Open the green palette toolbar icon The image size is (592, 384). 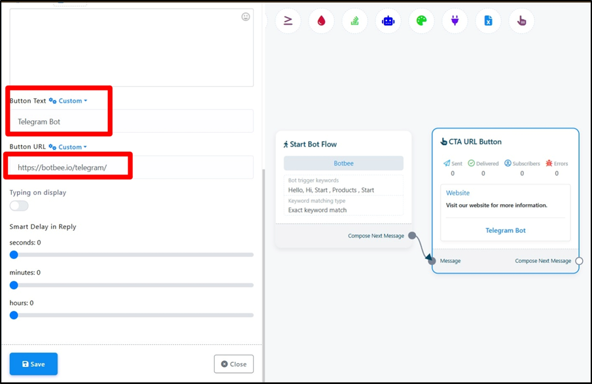pyautogui.click(x=421, y=21)
